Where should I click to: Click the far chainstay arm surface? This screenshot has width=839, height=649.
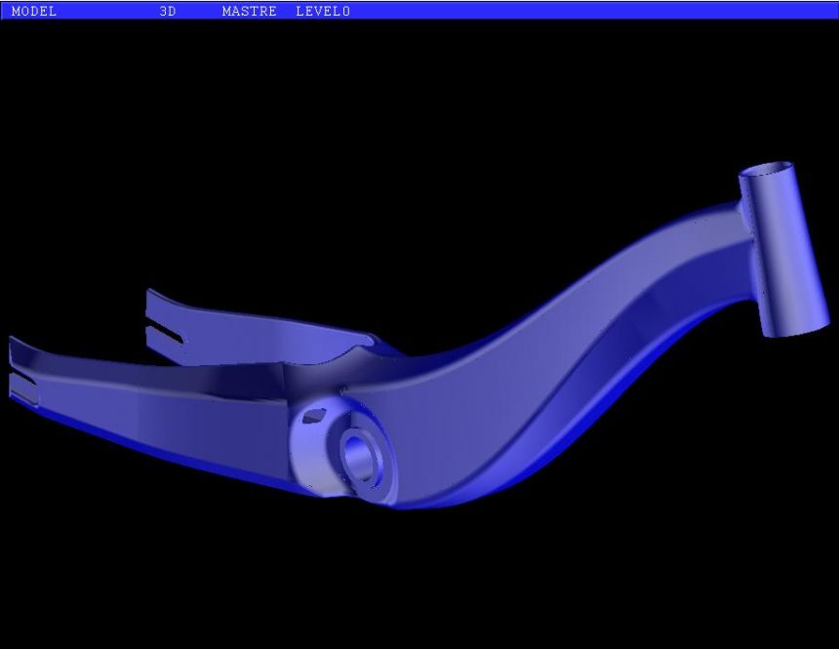254,332
